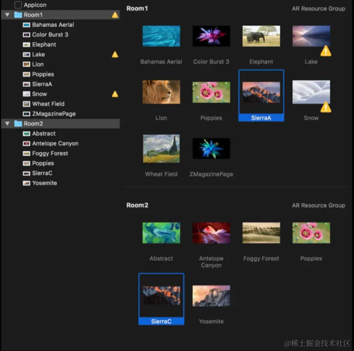Click the warning badge on Snow thumbnail

[x=326, y=107]
